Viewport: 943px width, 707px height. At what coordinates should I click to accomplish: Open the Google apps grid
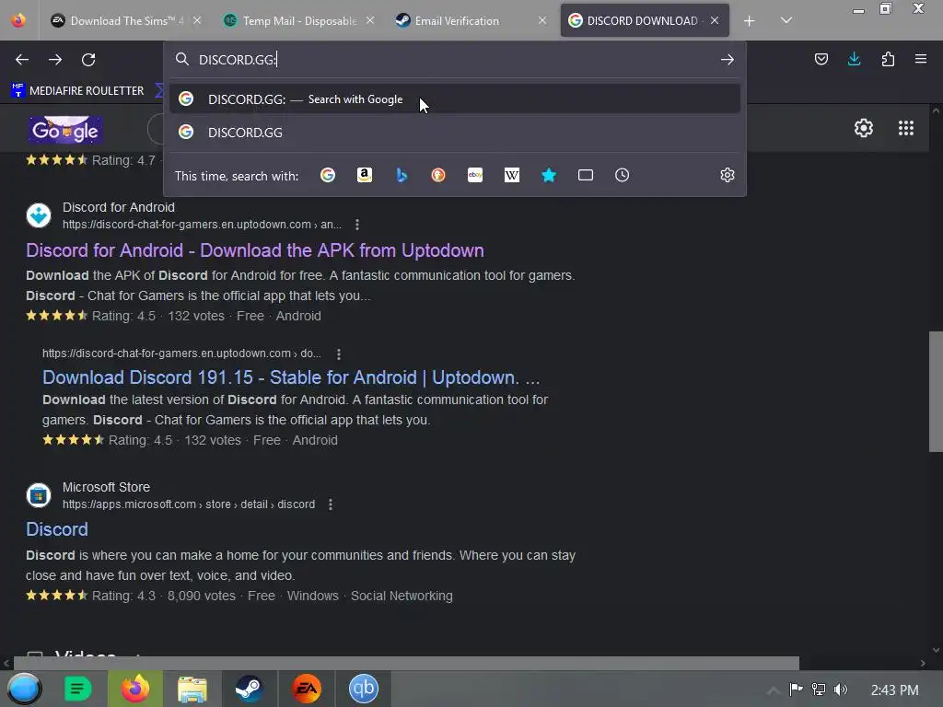906,128
